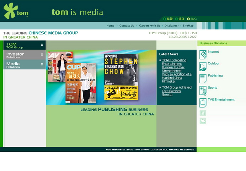The width and height of the screenshot is (246, 171).
Task: Click the green tom flower logo
Action: (16, 11)
